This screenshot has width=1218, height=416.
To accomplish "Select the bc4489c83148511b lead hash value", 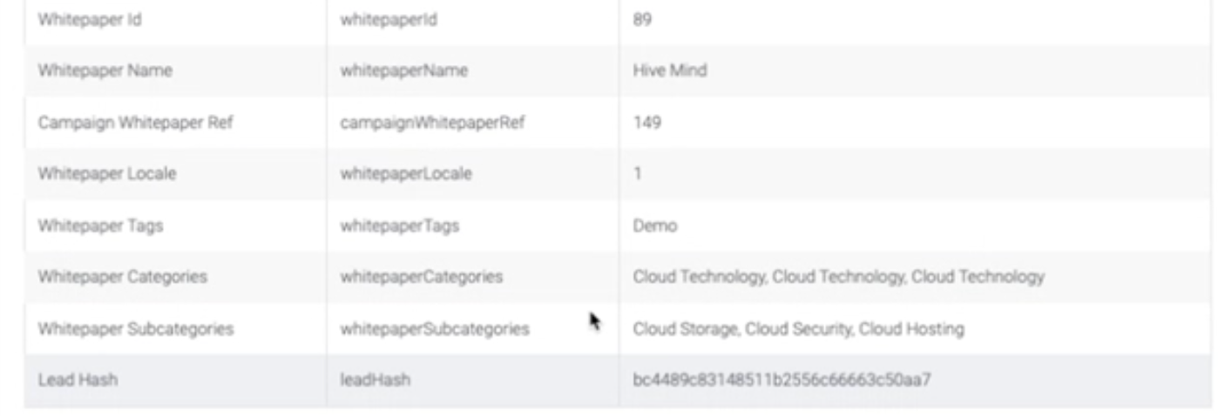I will [x=782, y=379].
